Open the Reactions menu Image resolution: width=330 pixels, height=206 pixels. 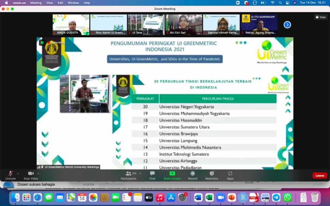click(x=212, y=175)
